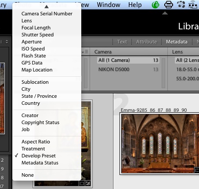Select the All (2 Lens row

[187, 60]
